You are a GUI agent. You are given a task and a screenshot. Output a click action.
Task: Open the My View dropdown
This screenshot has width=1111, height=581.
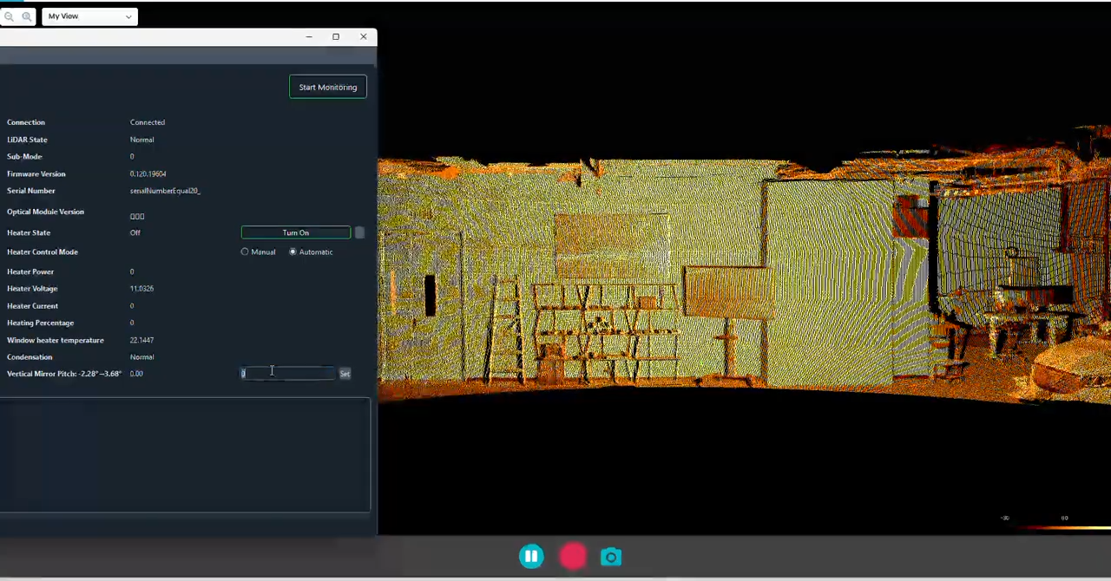tap(89, 16)
